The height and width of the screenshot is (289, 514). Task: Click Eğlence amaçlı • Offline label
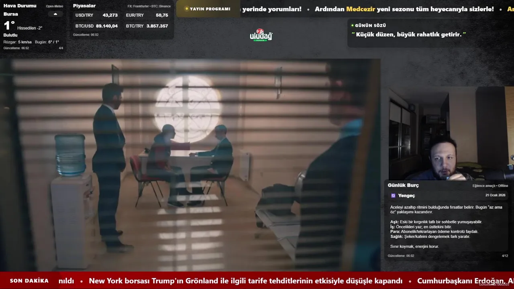tap(490, 186)
